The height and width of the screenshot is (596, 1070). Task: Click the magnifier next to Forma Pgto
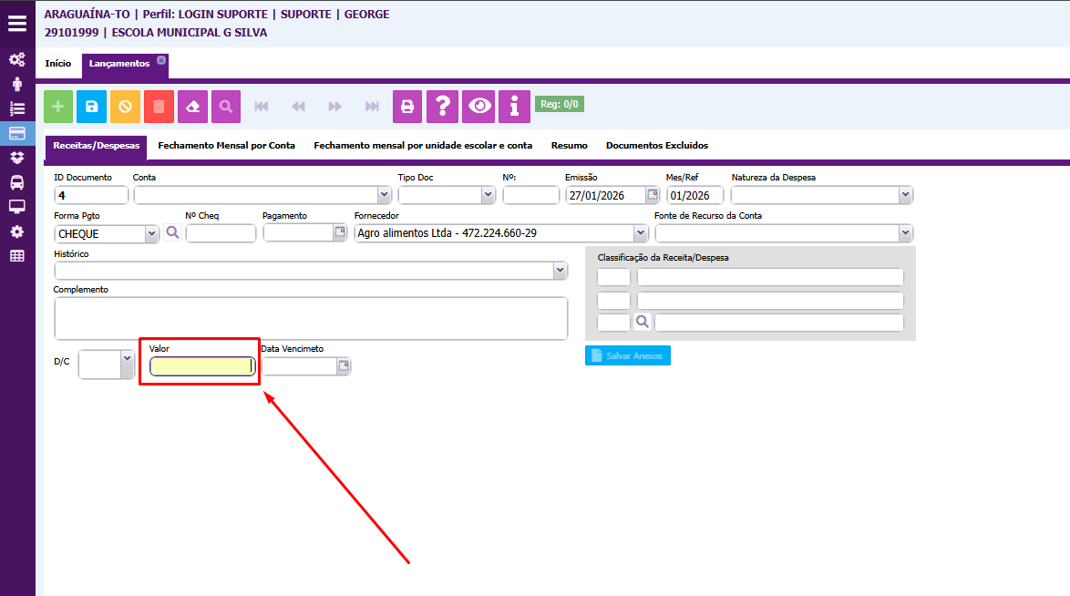(172, 233)
